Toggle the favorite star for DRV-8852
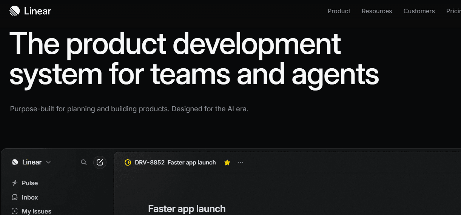461x215 pixels. pos(227,163)
